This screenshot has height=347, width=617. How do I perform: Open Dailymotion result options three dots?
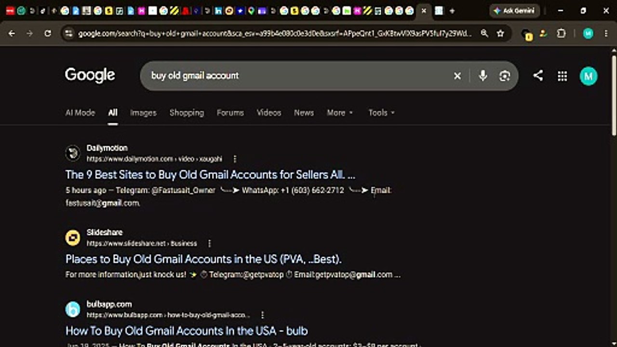tap(235, 159)
